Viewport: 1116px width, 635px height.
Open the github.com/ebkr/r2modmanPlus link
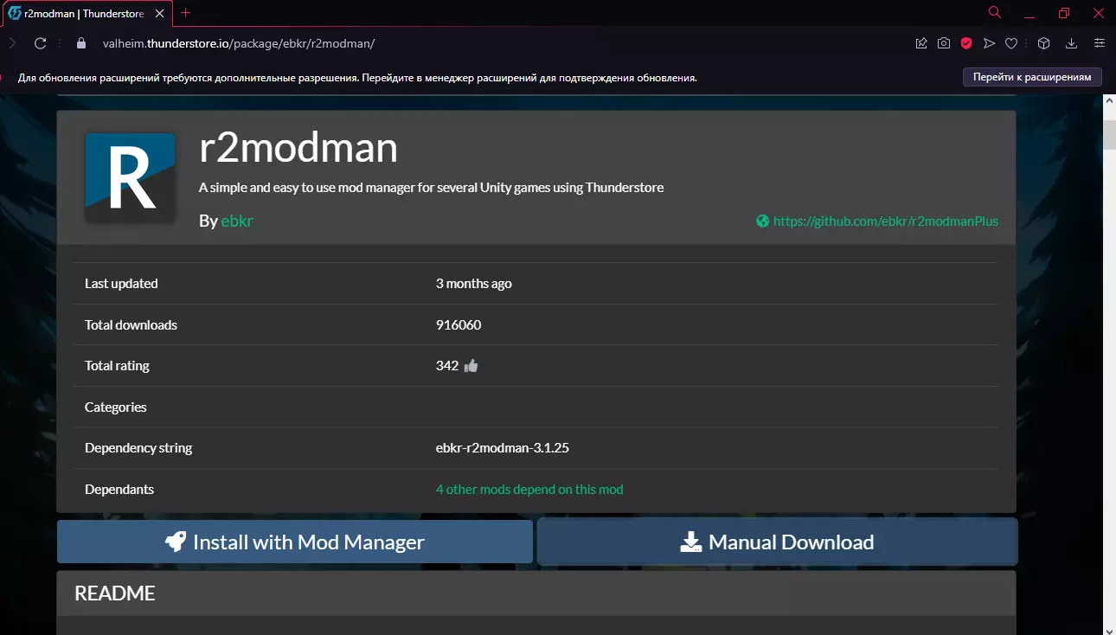coord(886,221)
